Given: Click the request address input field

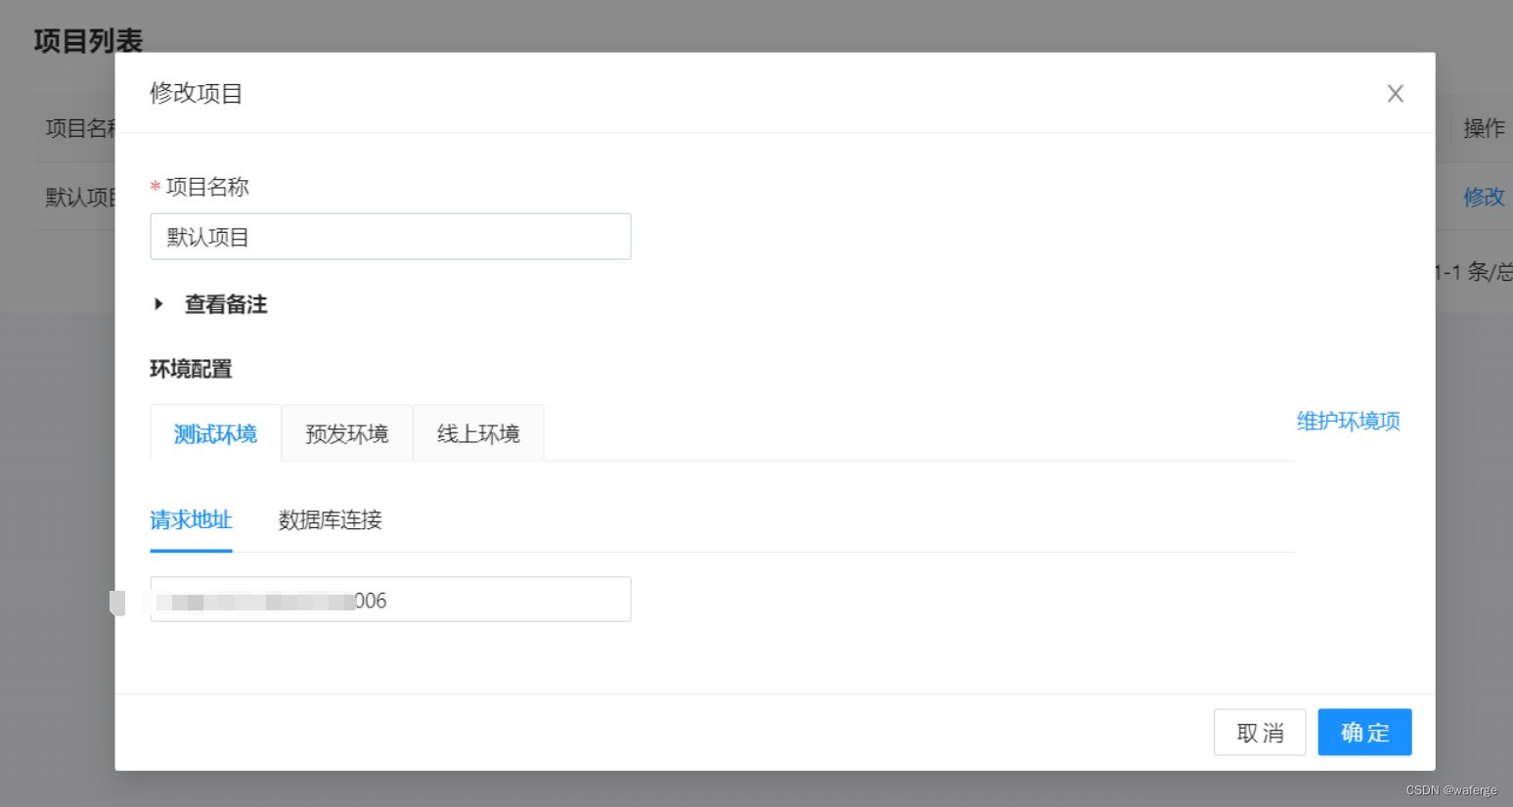Looking at the screenshot, I should 390,599.
